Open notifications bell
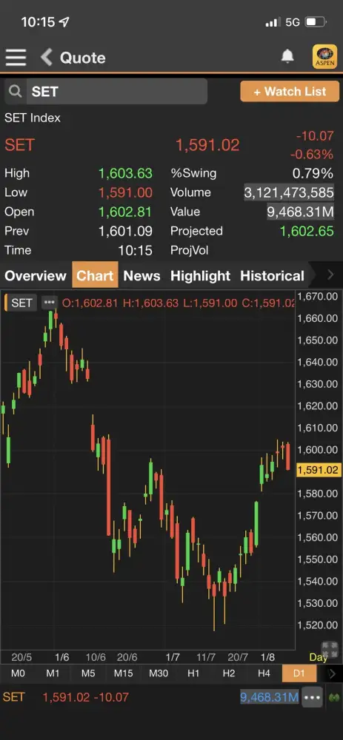343x740 pixels. pos(287,57)
